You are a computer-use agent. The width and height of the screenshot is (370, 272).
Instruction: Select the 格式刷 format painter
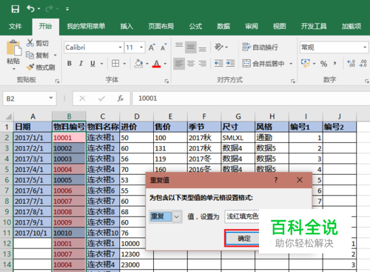(x=41, y=67)
